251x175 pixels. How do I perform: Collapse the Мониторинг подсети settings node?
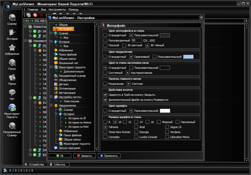(51, 67)
